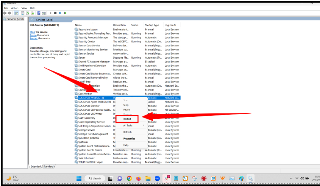
Task: Open the View menu
Action: click(24, 8)
